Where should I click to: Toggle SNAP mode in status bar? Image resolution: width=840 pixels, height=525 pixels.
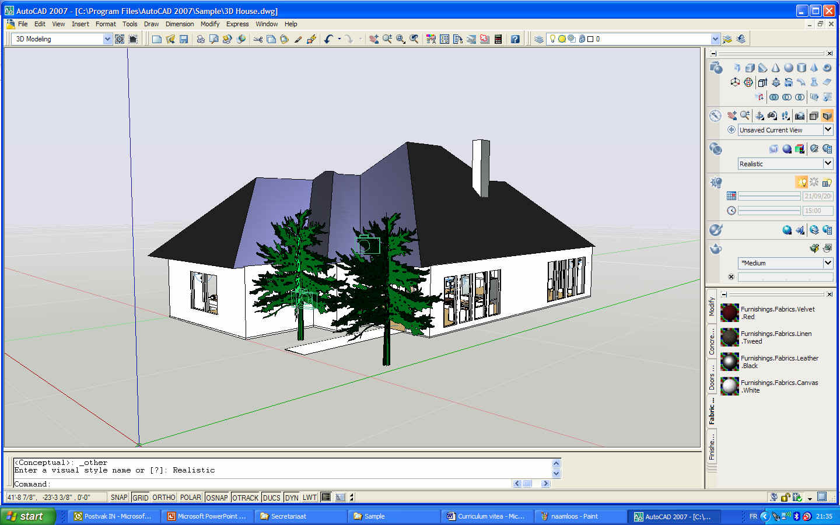[119, 498]
